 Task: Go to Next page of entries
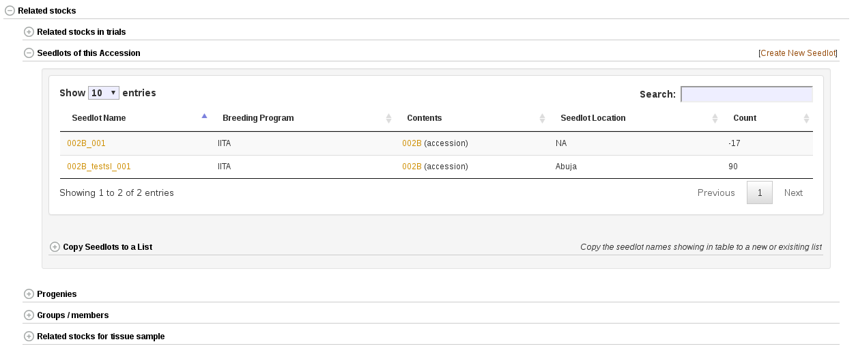(793, 193)
